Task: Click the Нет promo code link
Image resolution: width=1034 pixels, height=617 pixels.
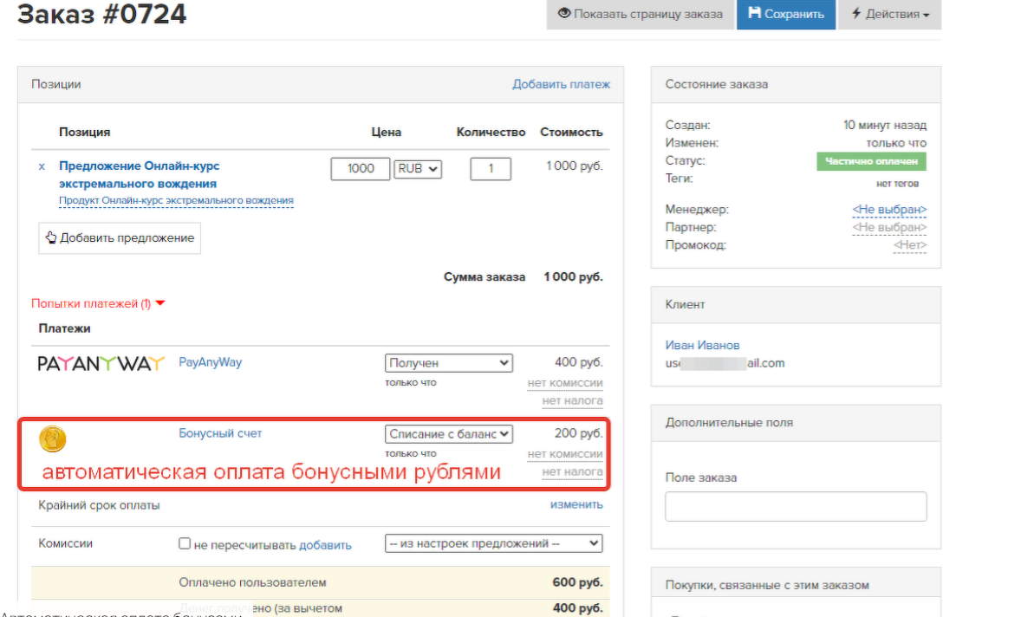Action: pyautogui.click(x=909, y=245)
